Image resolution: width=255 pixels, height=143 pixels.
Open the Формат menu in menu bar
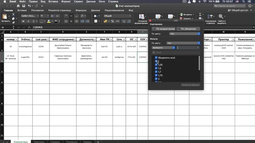point(66,2)
